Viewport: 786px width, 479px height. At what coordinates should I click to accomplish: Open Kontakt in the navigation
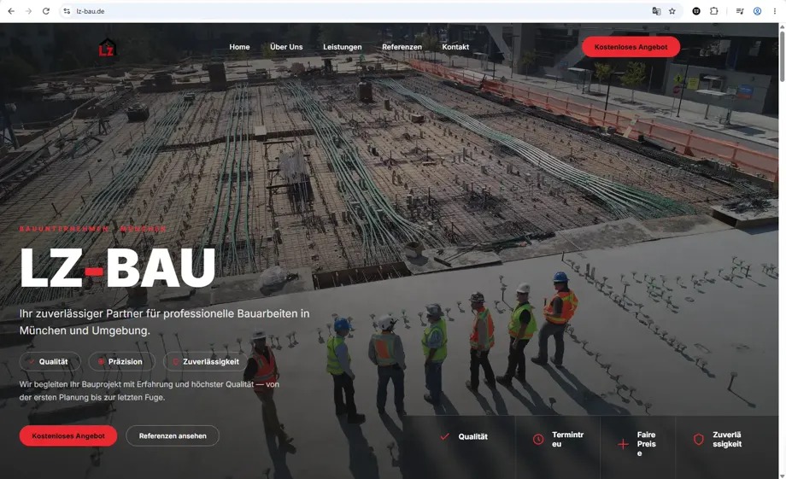455,47
